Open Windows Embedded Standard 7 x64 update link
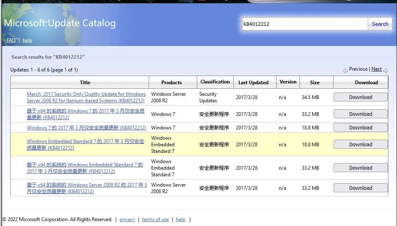 pyautogui.click(x=84, y=168)
